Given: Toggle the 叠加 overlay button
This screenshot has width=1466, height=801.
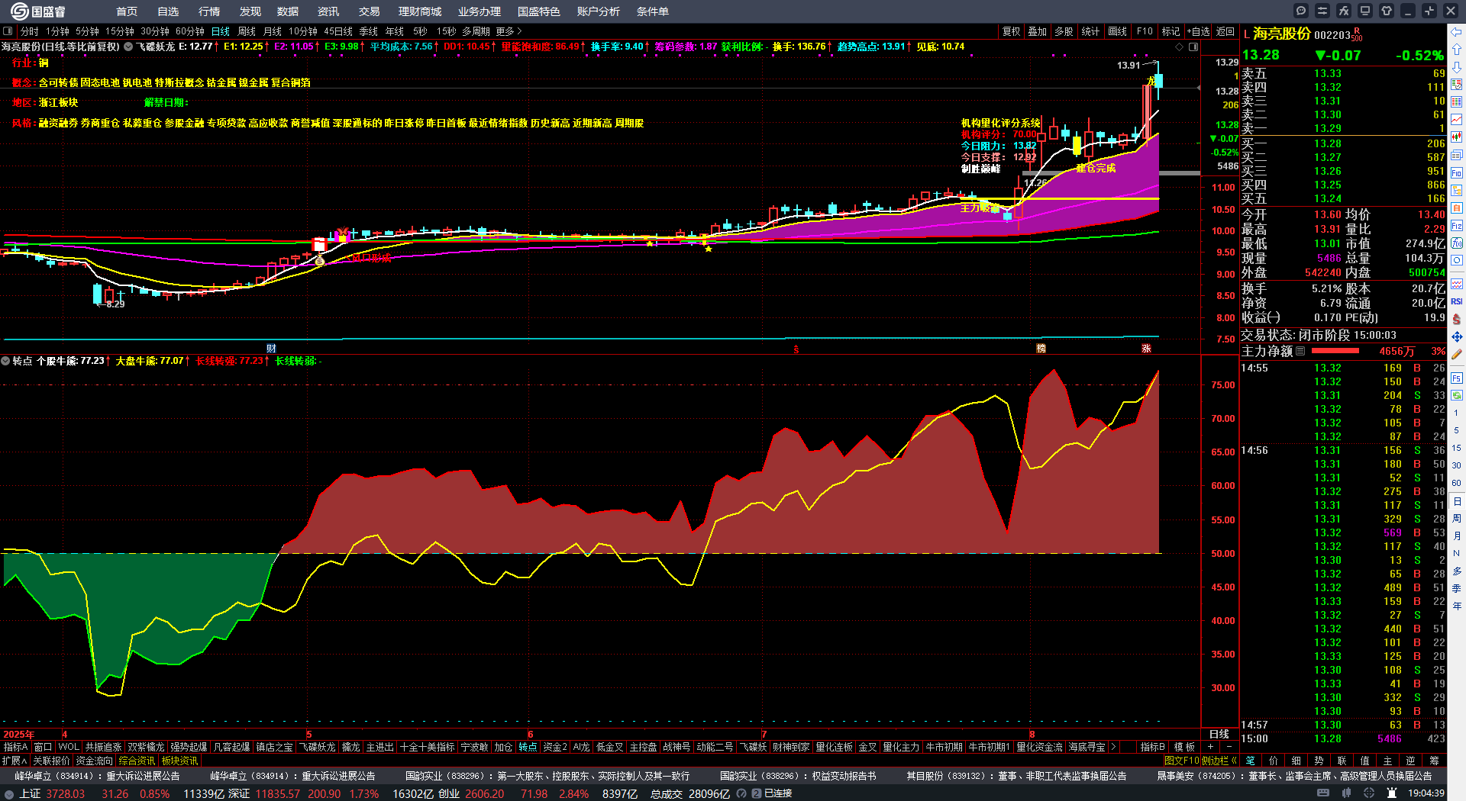Looking at the screenshot, I should coord(1037,31).
